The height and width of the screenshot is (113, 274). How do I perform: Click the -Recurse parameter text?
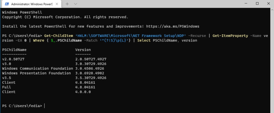point(197,36)
